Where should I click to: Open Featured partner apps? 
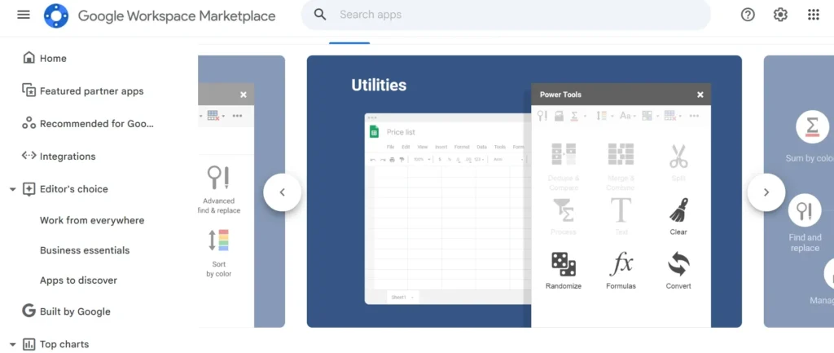coord(83,91)
